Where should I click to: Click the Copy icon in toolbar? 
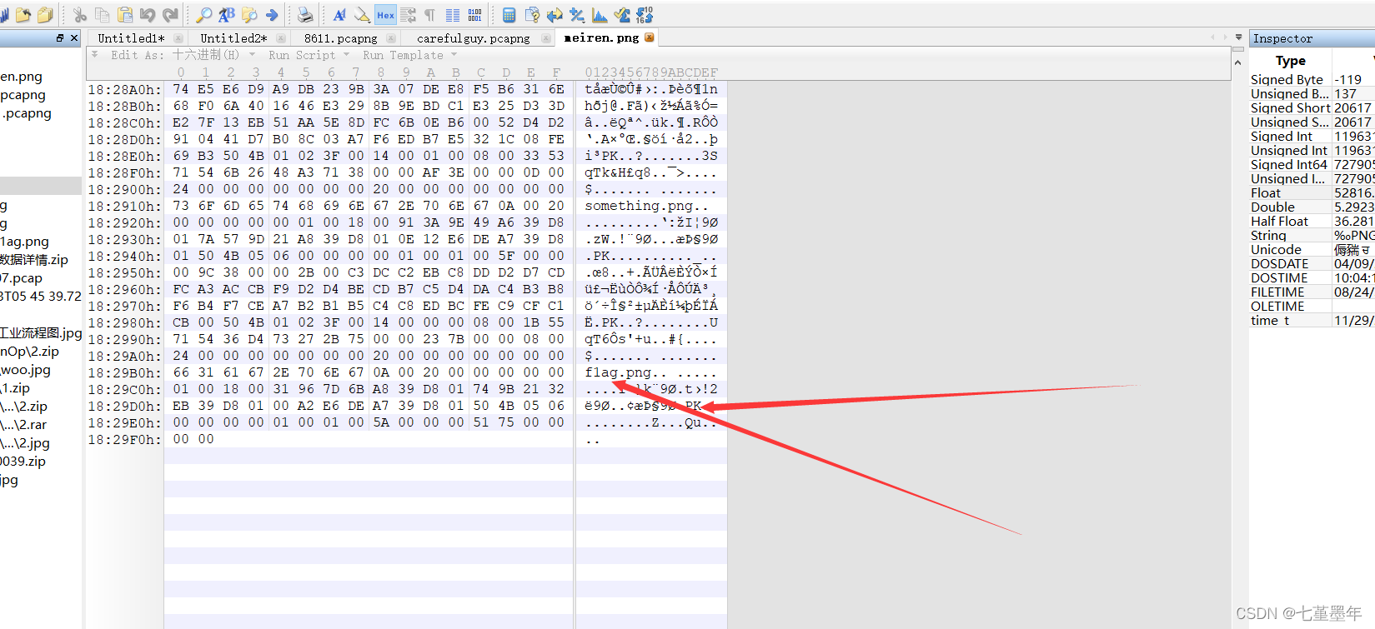pos(103,15)
